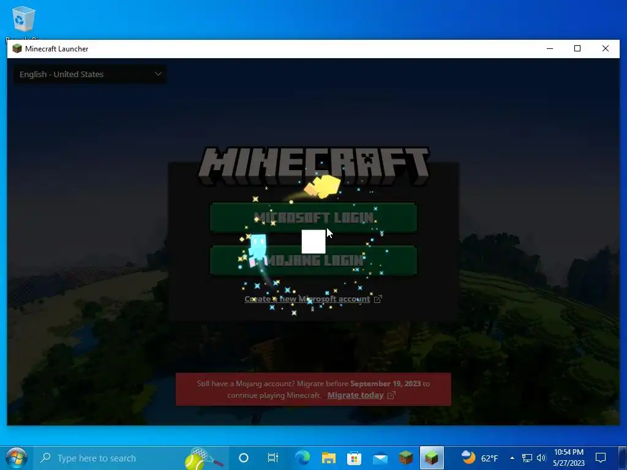Click the external-link icon beside Create account link
Screen dimensions: 627x470
[378, 299]
